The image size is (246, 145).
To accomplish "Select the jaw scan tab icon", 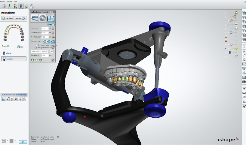I will point(35,18).
